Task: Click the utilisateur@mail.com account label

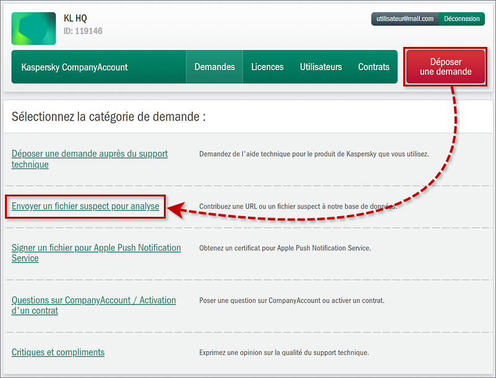Action: [x=405, y=19]
